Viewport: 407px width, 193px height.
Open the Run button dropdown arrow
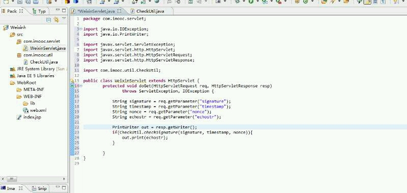point(257,2)
